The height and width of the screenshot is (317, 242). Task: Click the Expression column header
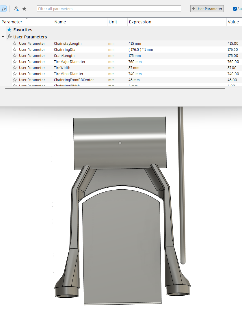coord(140,22)
